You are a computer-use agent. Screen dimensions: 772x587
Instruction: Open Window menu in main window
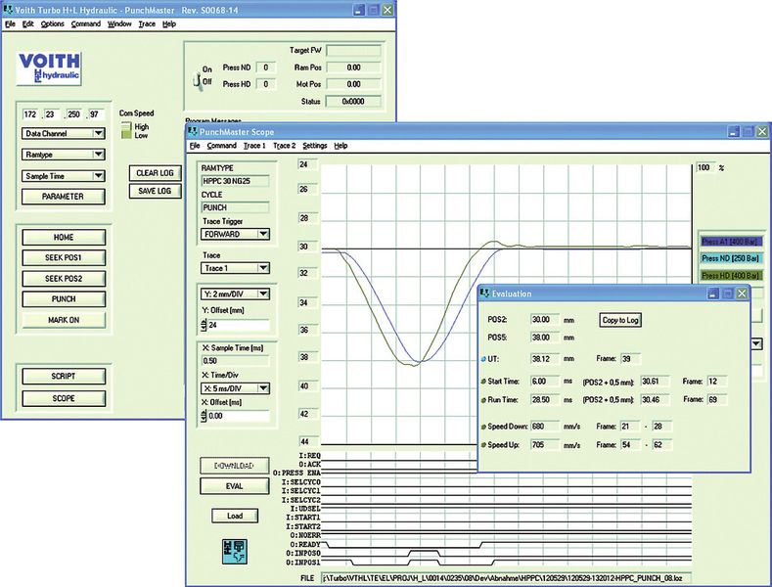(119, 23)
